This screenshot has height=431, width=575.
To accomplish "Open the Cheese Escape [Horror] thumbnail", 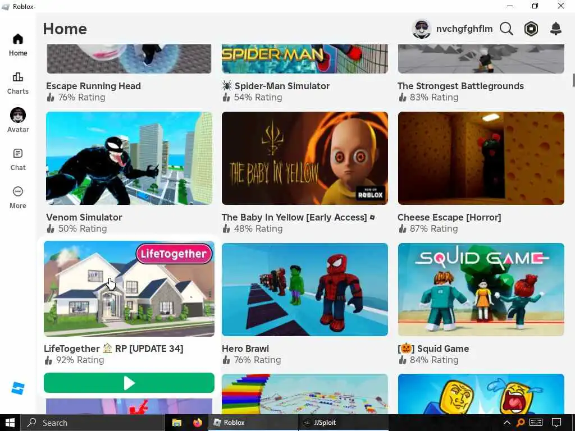I will 481,158.
